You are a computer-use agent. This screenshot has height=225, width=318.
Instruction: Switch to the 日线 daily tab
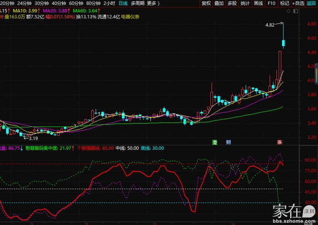tap(123, 3)
